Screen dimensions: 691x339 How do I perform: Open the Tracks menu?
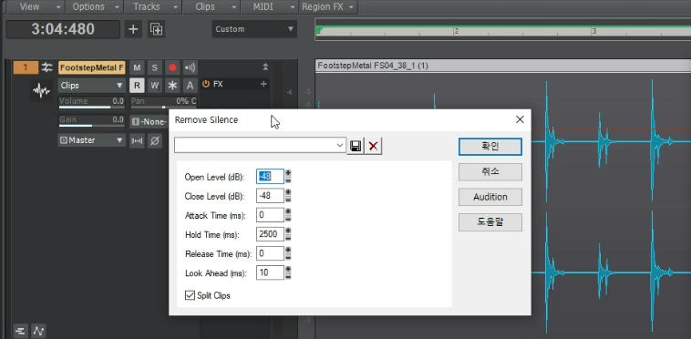(x=153, y=6)
